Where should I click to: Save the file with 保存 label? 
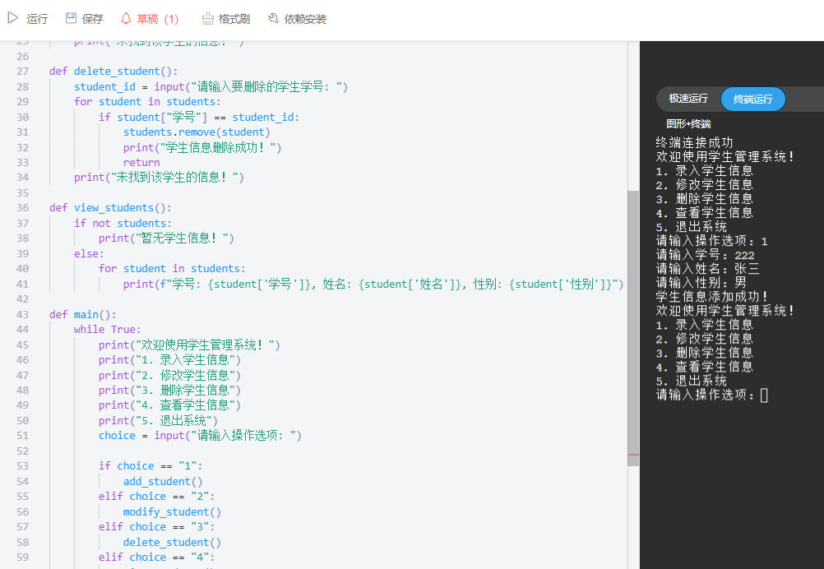pyautogui.click(x=92, y=19)
